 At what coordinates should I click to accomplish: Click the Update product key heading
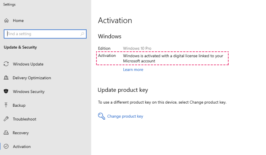123,90
